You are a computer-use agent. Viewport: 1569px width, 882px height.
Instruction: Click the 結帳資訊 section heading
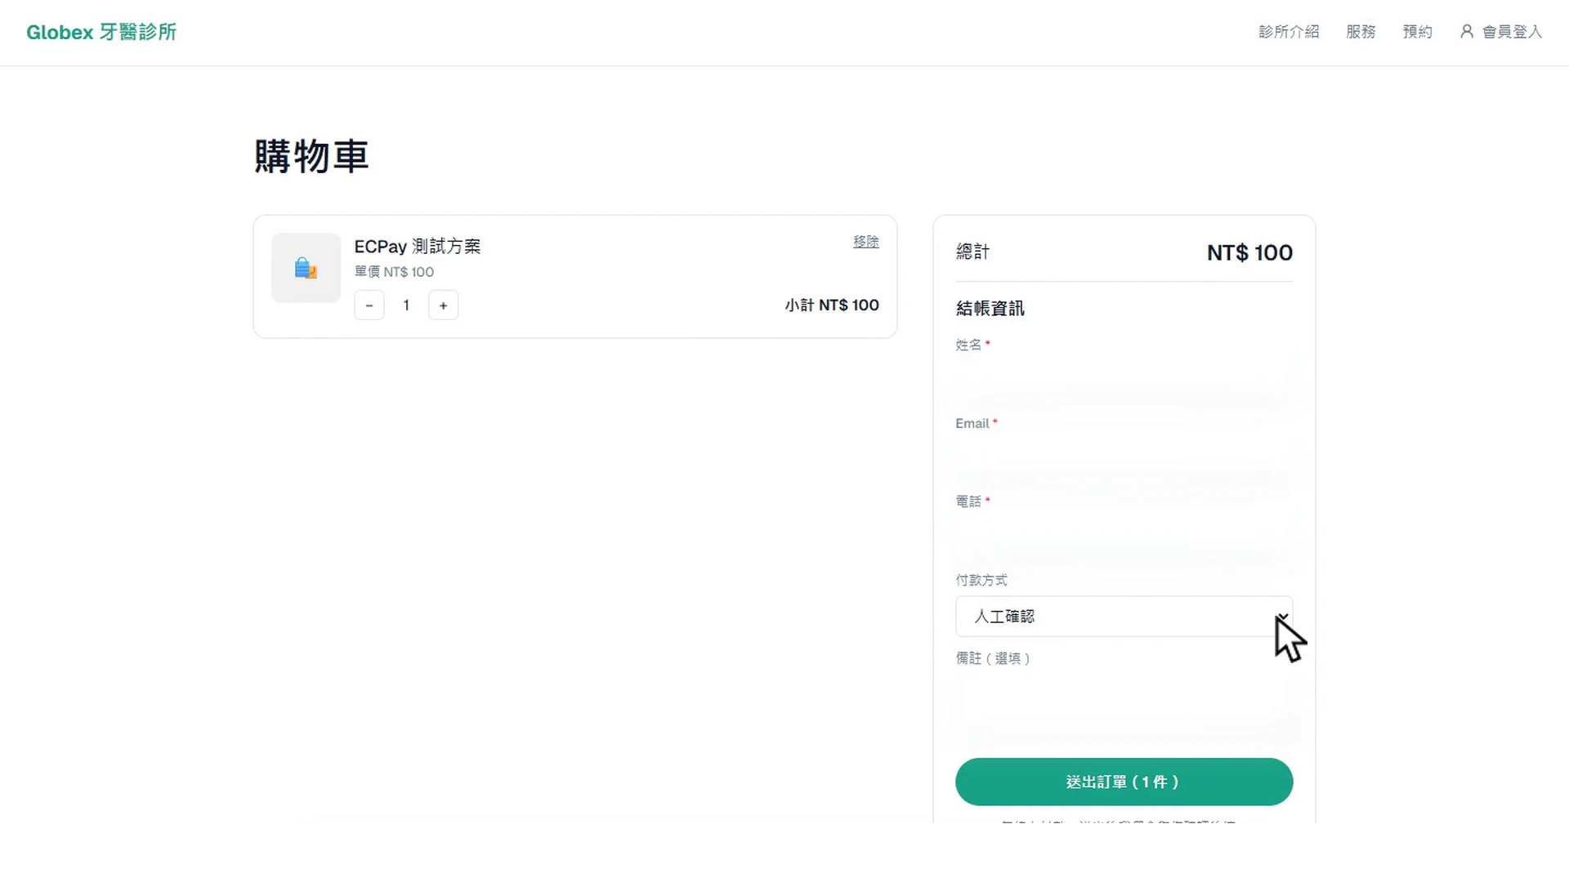tap(990, 309)
